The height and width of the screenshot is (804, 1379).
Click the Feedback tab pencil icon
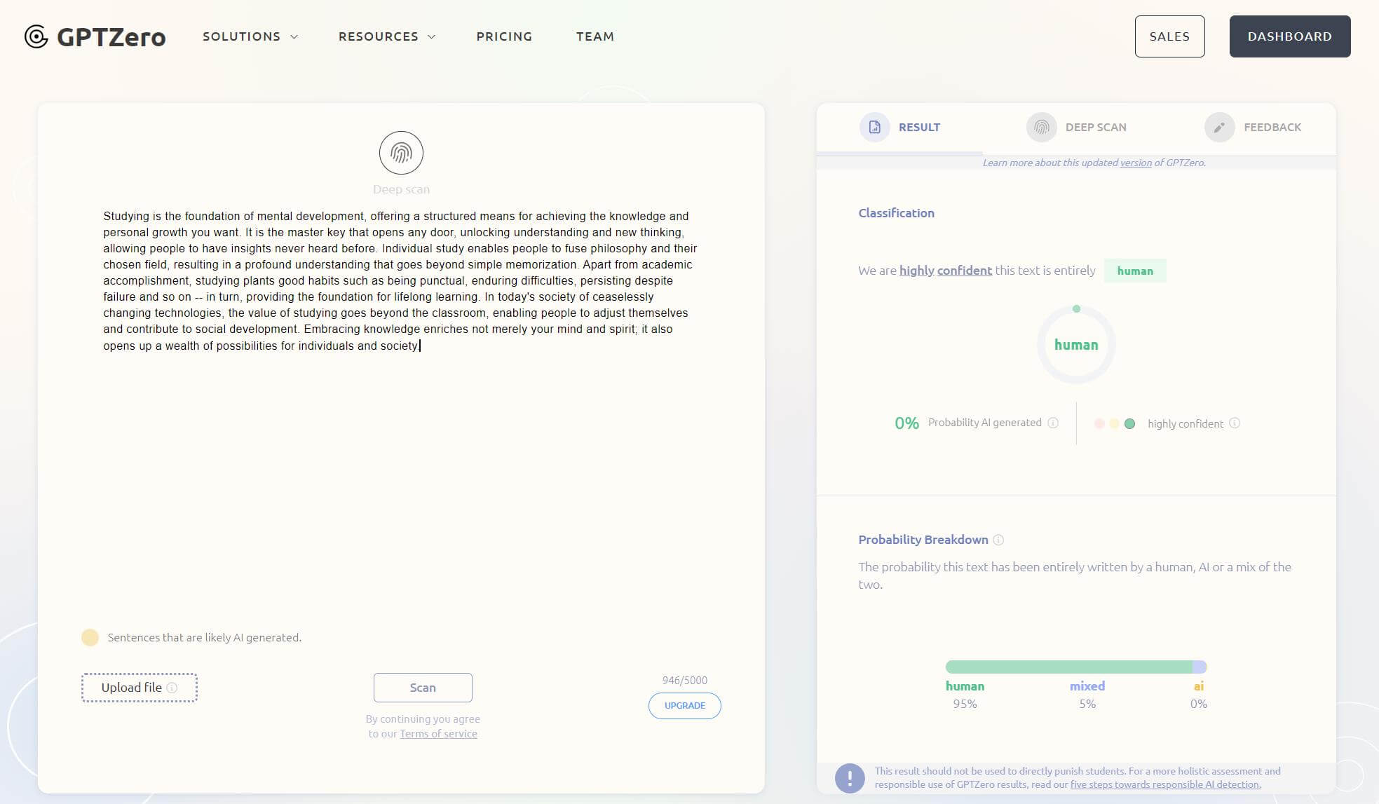pos(1219,127)
